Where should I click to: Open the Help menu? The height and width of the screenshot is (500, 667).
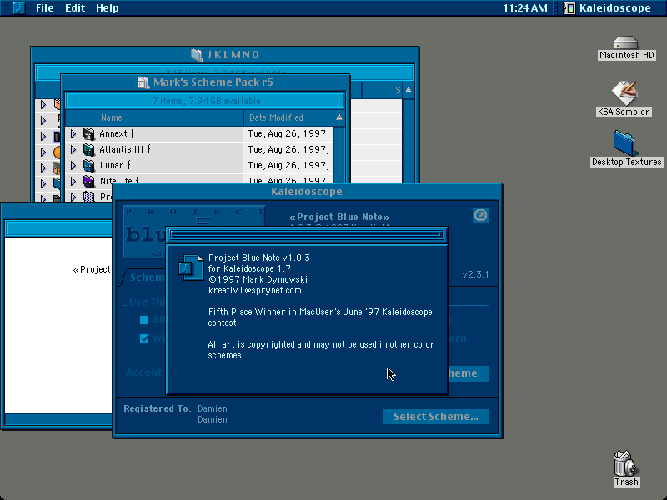click(108, 8)
